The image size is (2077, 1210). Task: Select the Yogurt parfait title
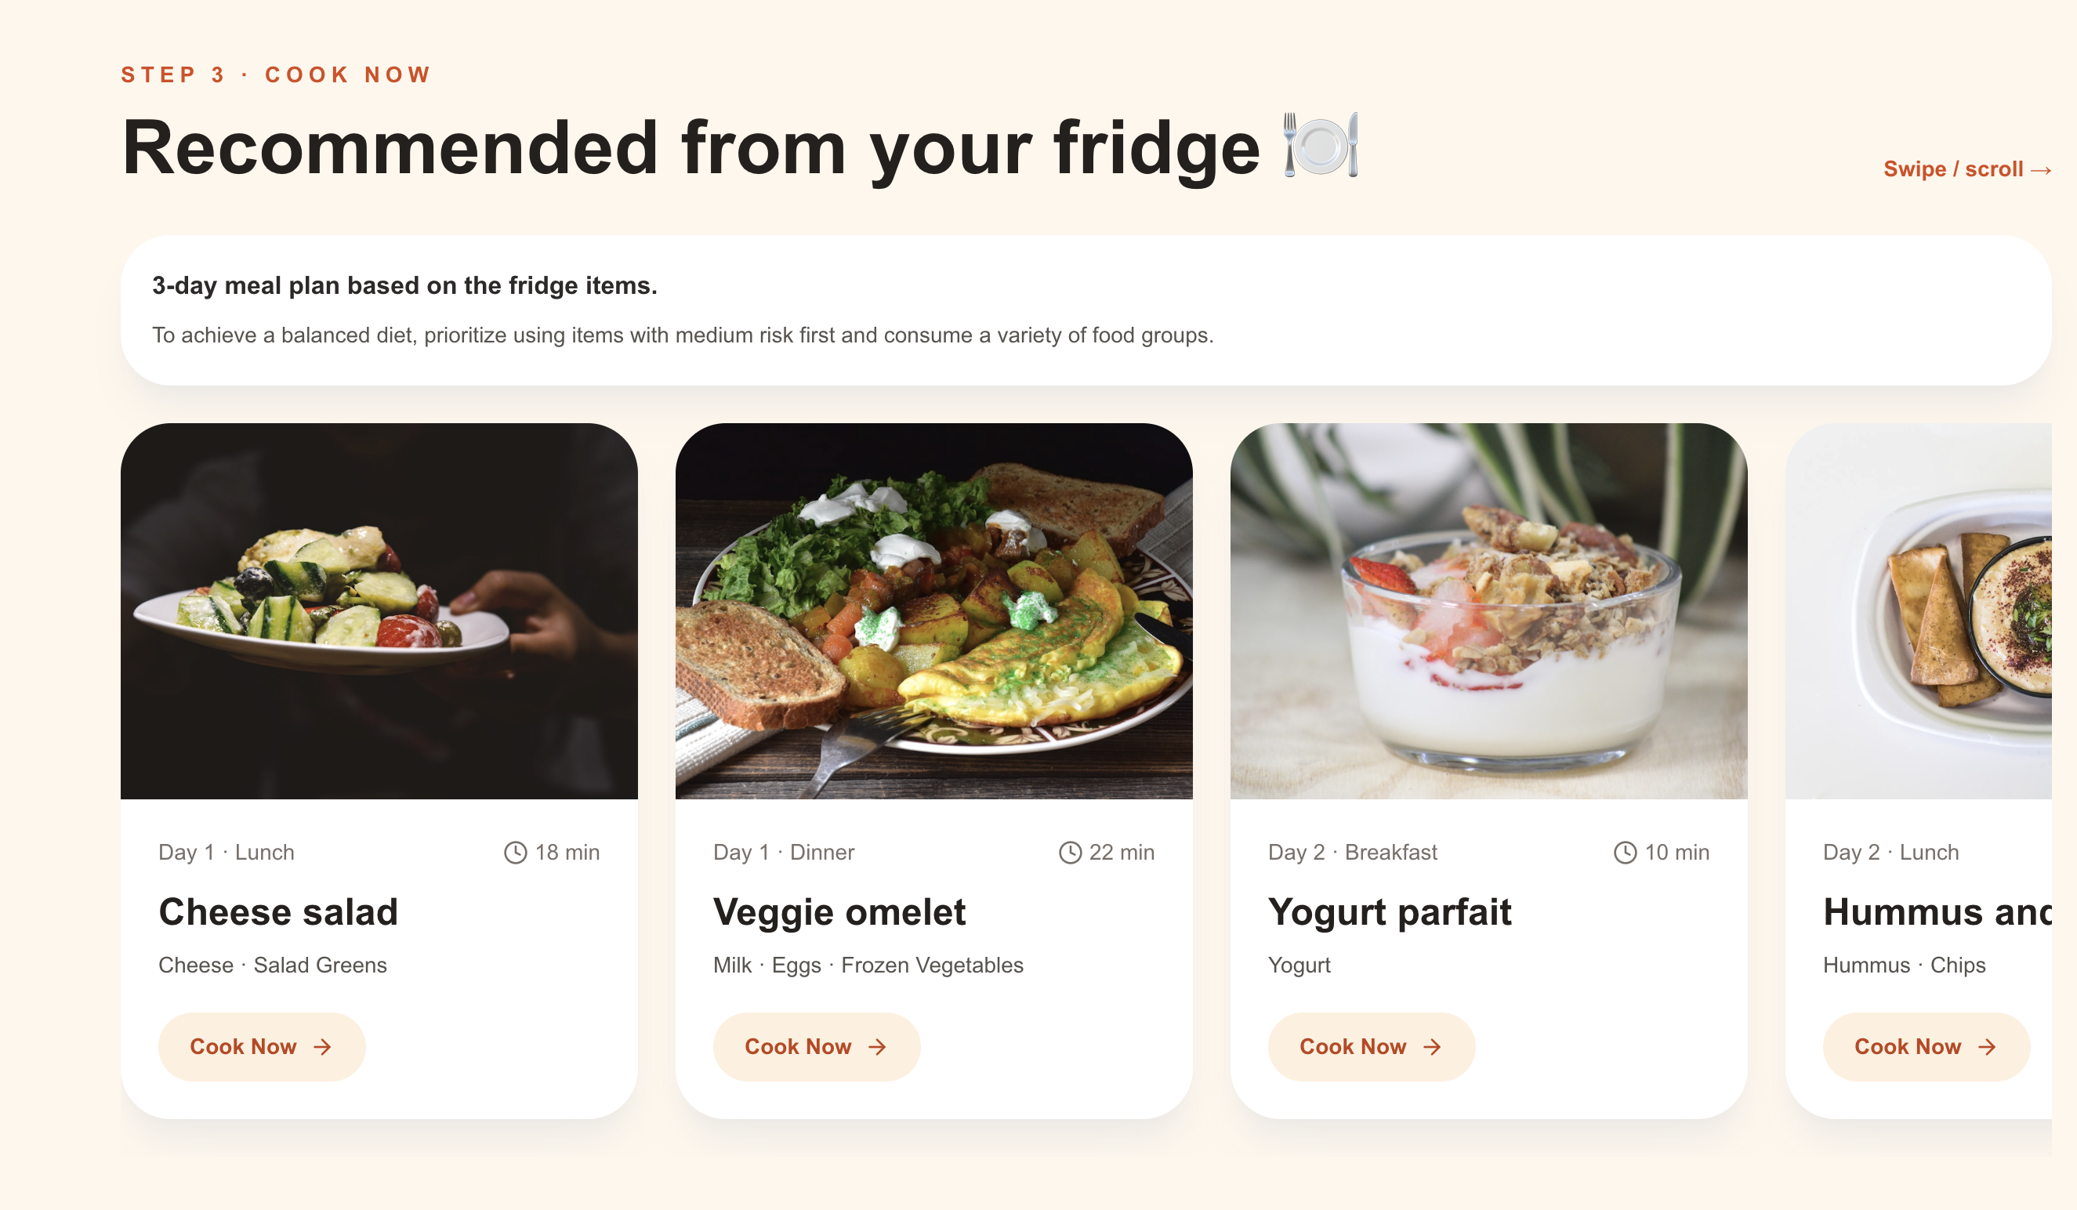1390,912
